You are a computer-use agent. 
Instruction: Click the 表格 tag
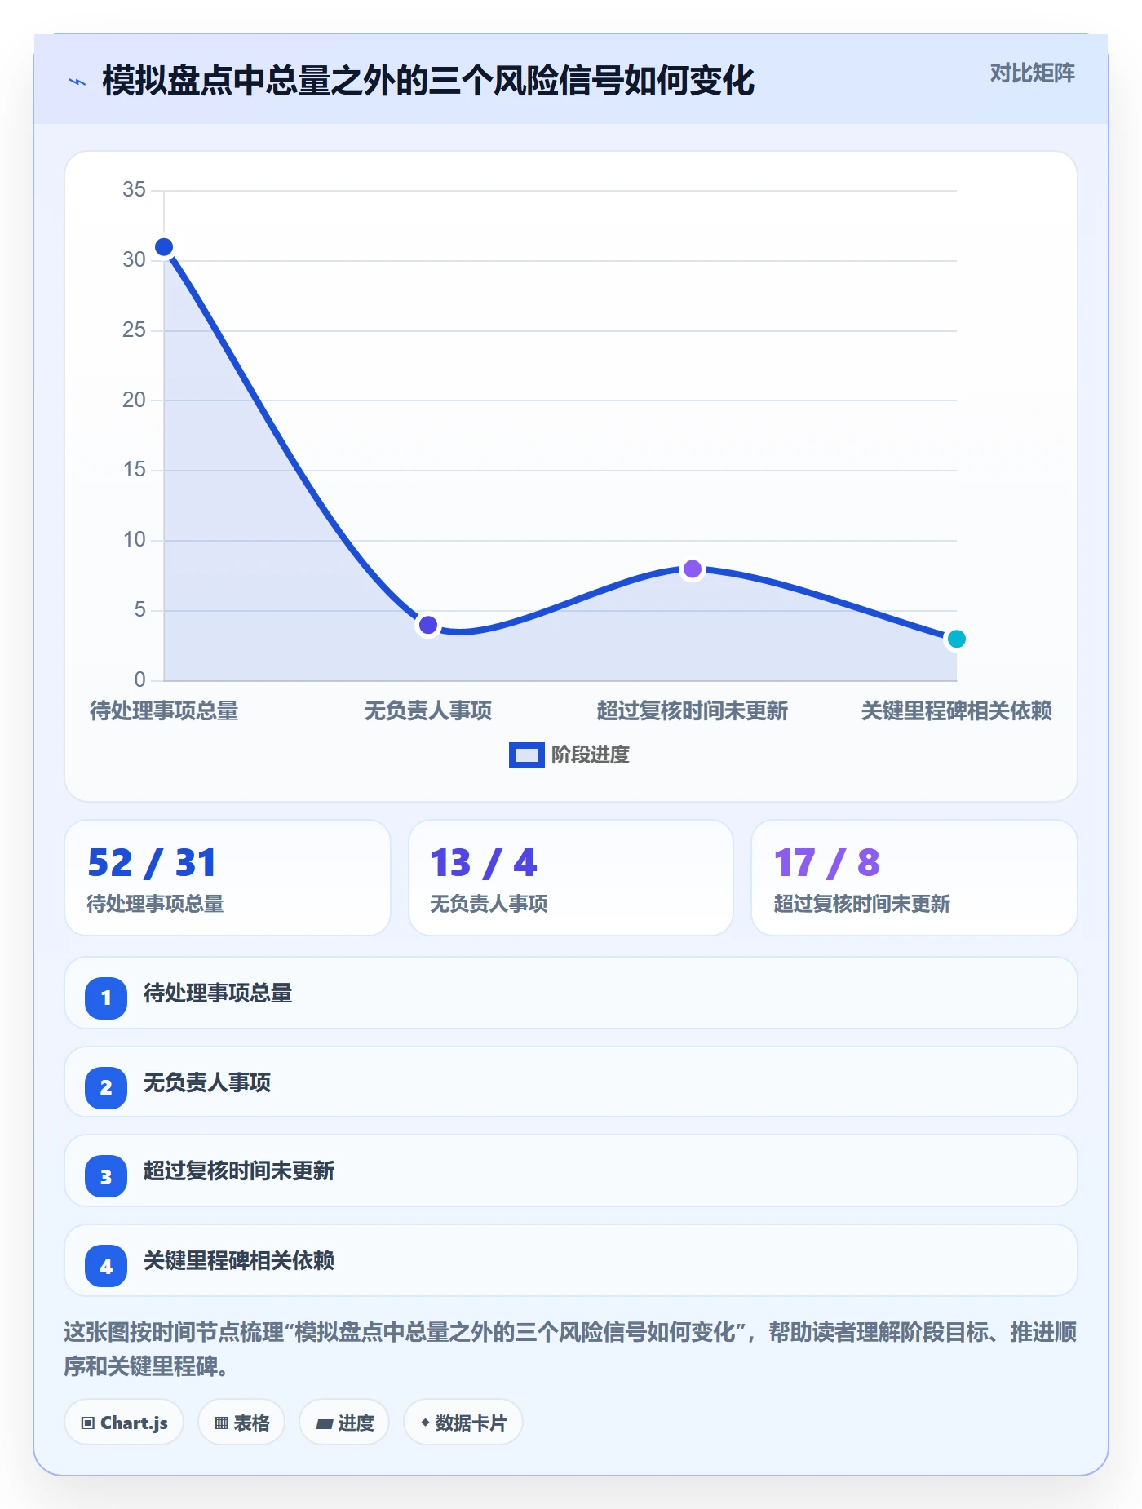pyautogui.click(x=241, y=1423)
